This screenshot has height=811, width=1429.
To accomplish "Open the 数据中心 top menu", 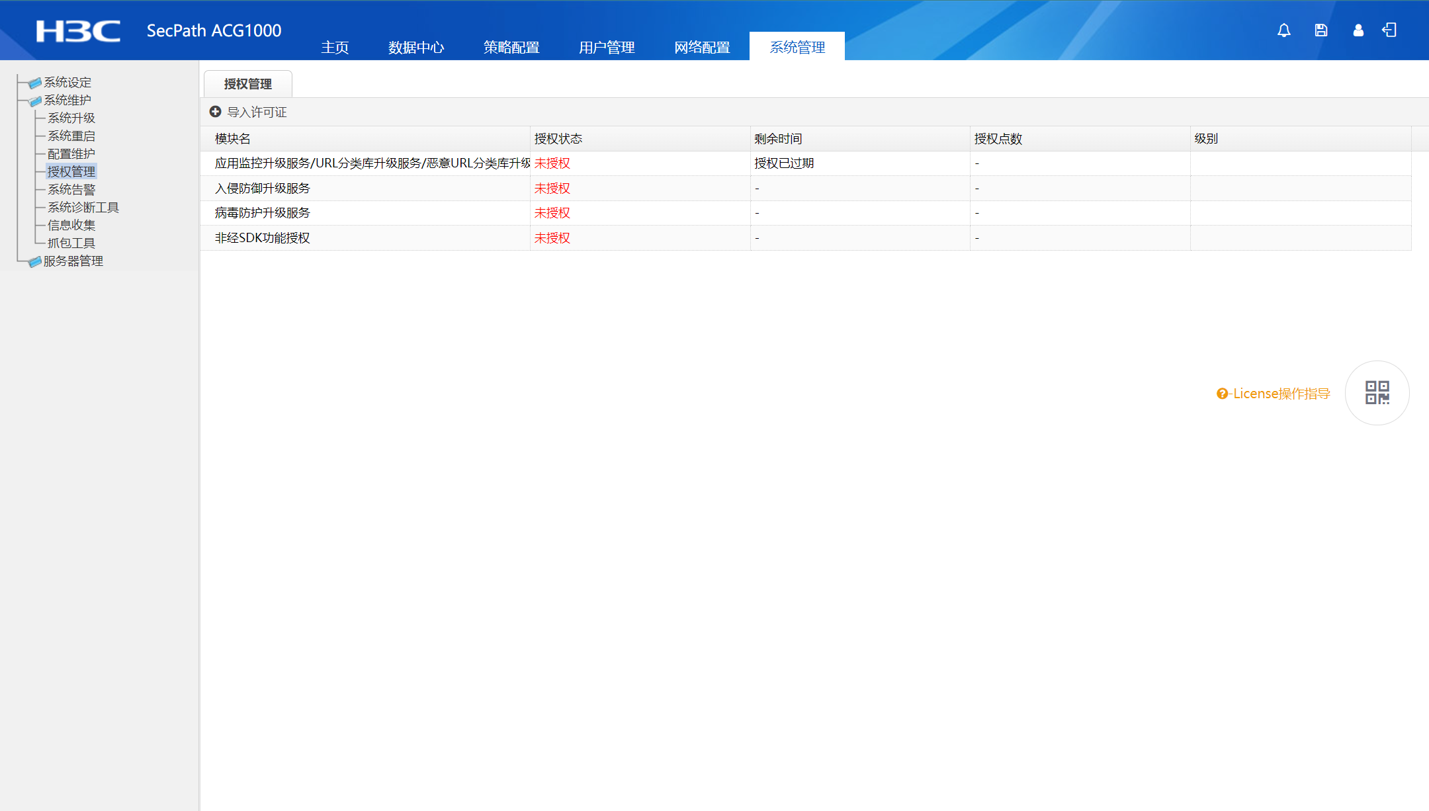I will (415, 48).
